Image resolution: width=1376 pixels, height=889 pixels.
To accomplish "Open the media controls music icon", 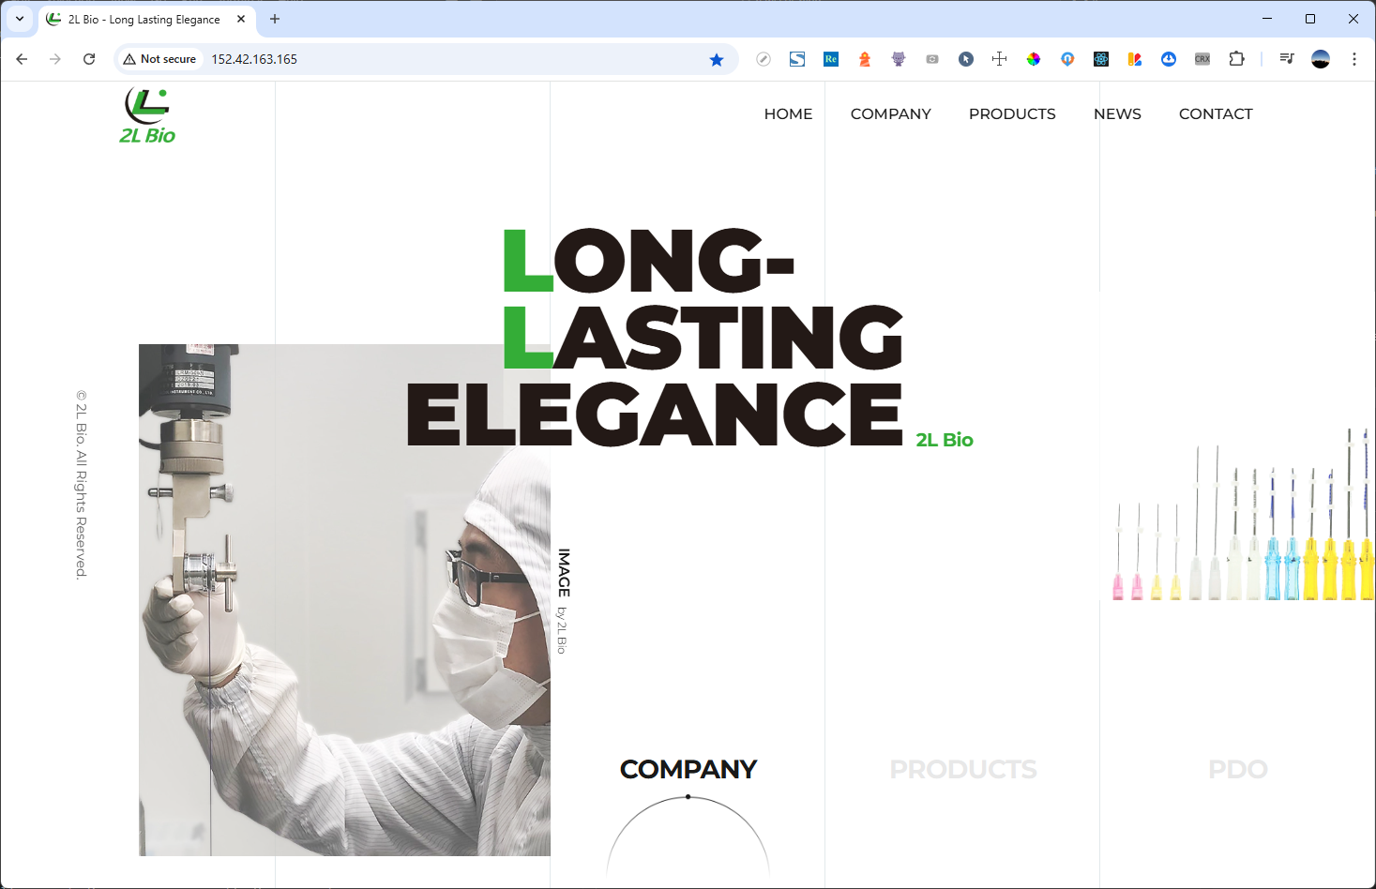I will pos(1287,59).
